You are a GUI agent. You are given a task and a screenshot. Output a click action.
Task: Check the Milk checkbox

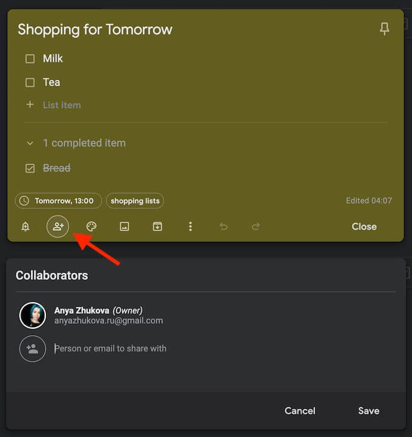coord(30,59)
